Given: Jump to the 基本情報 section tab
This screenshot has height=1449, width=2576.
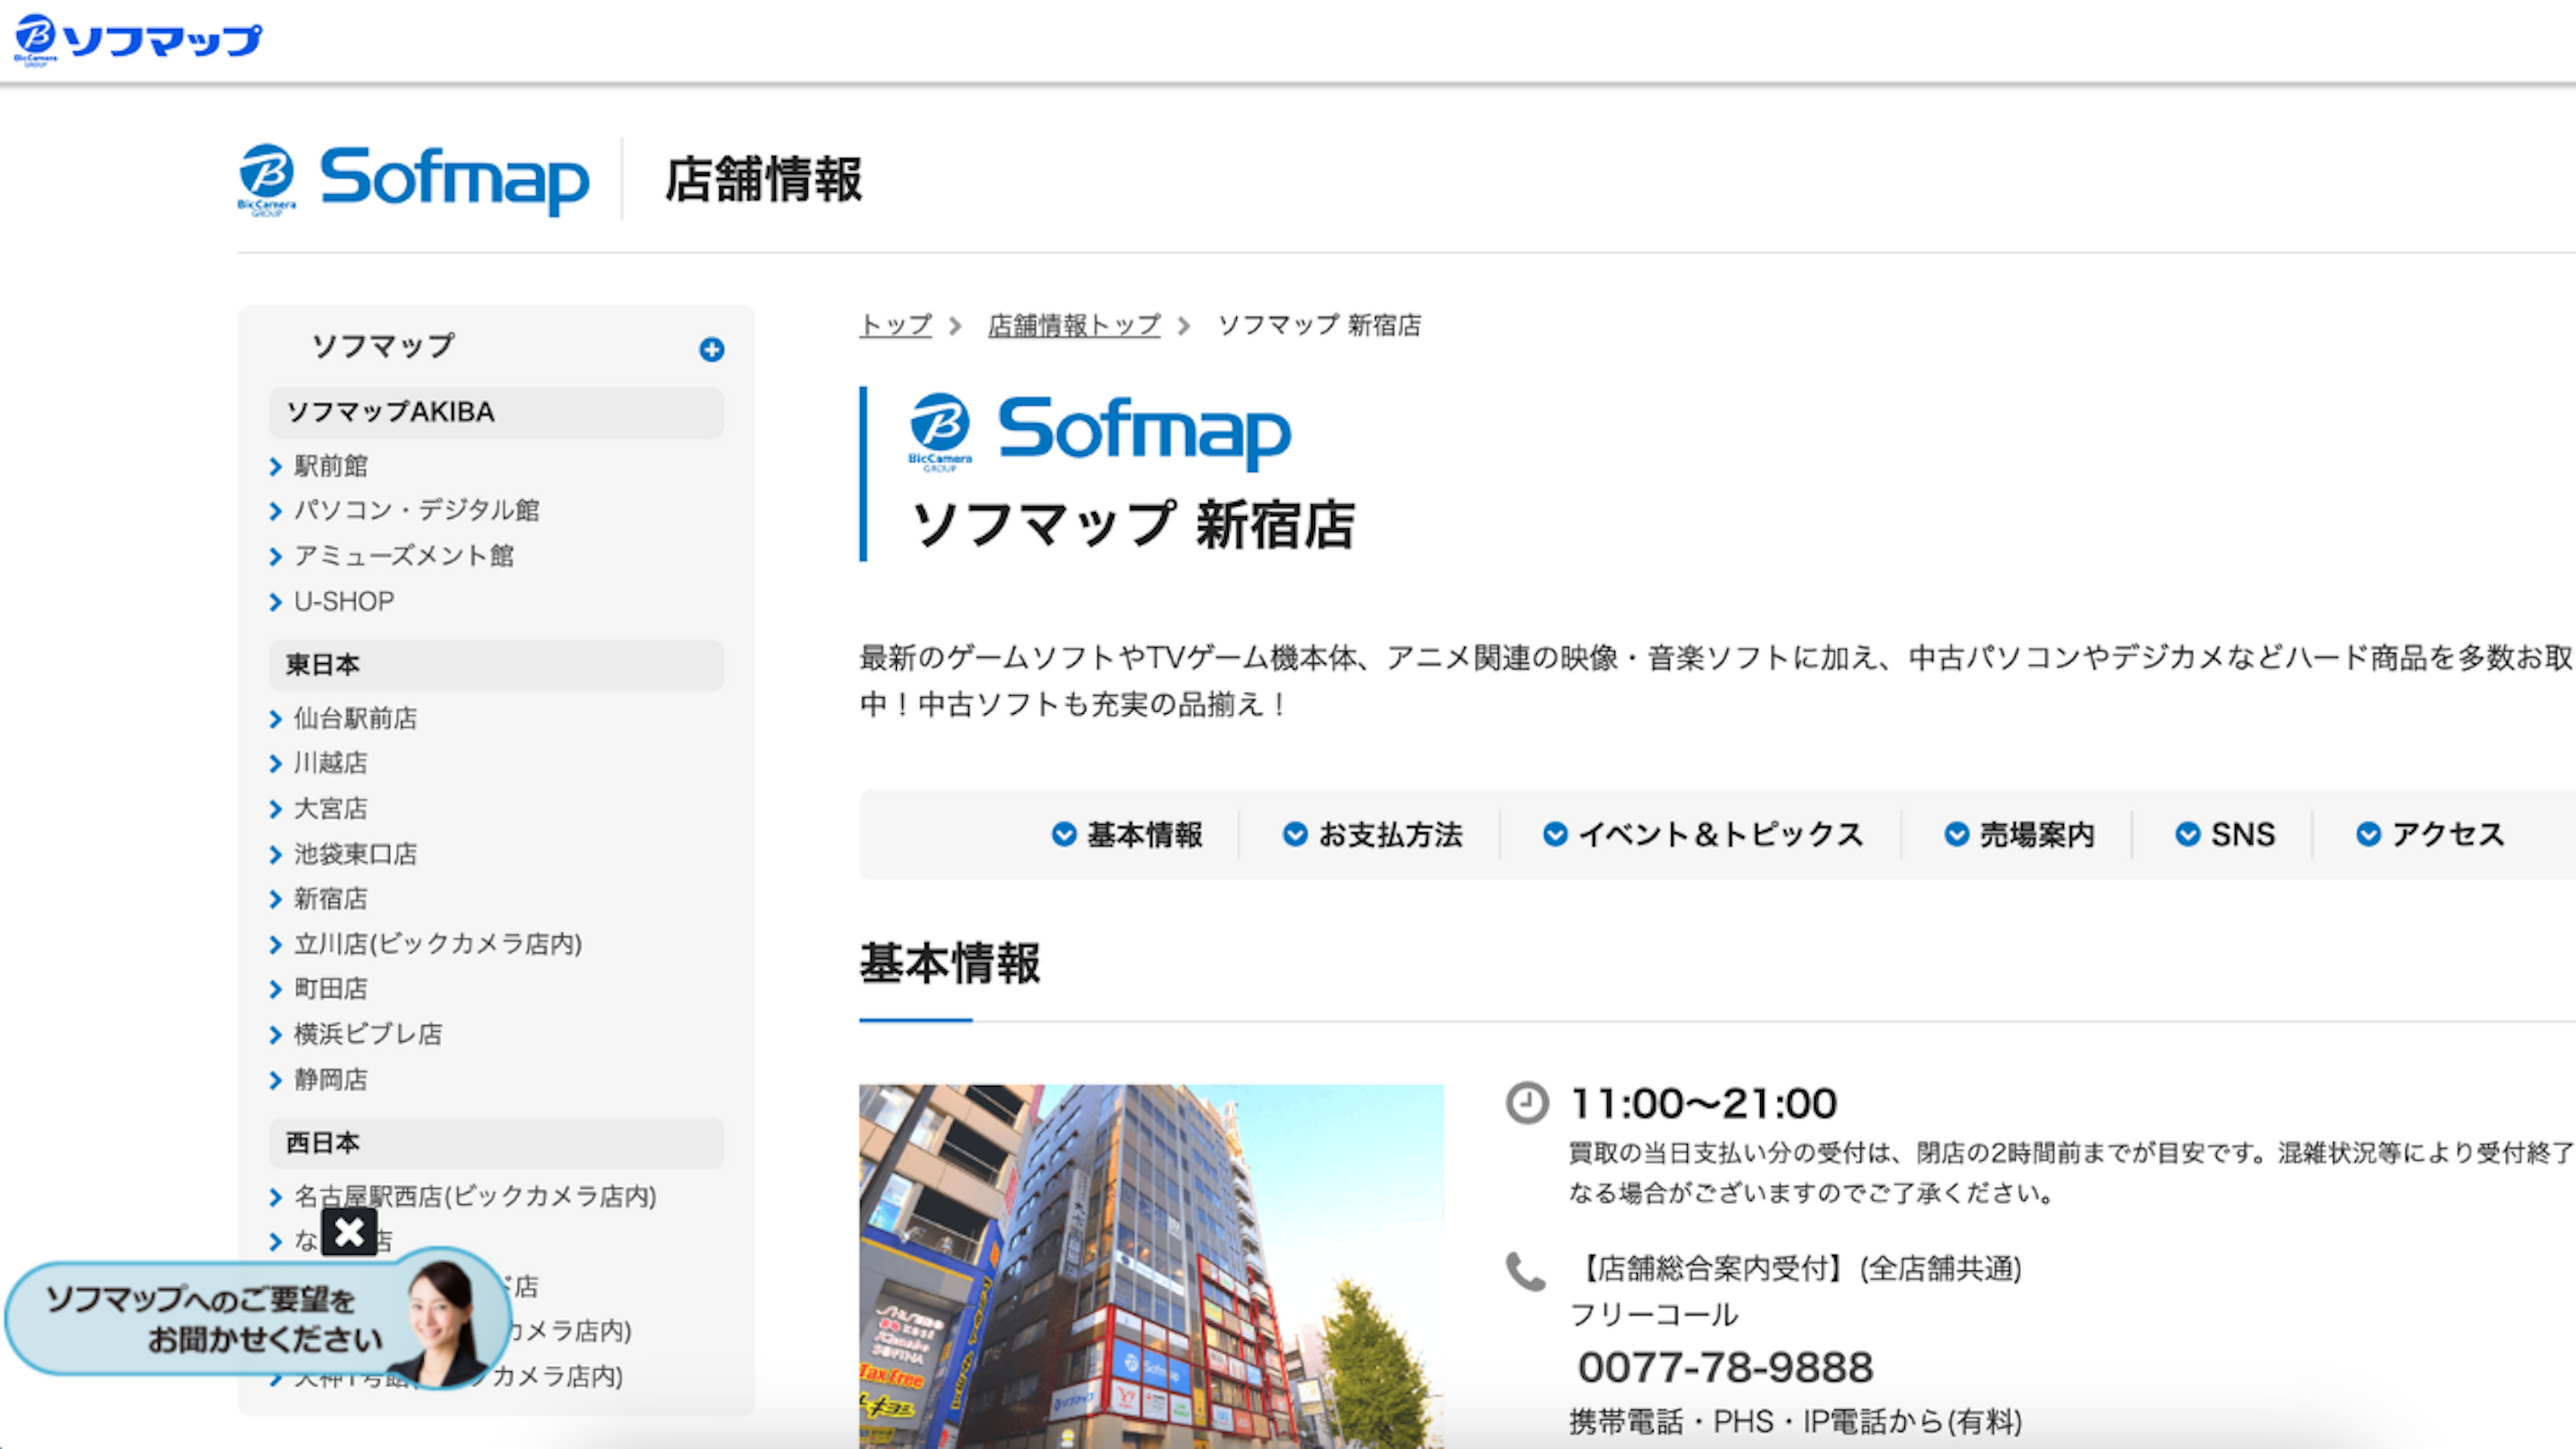Looking at the screenshot, I should click(1127, 834).
